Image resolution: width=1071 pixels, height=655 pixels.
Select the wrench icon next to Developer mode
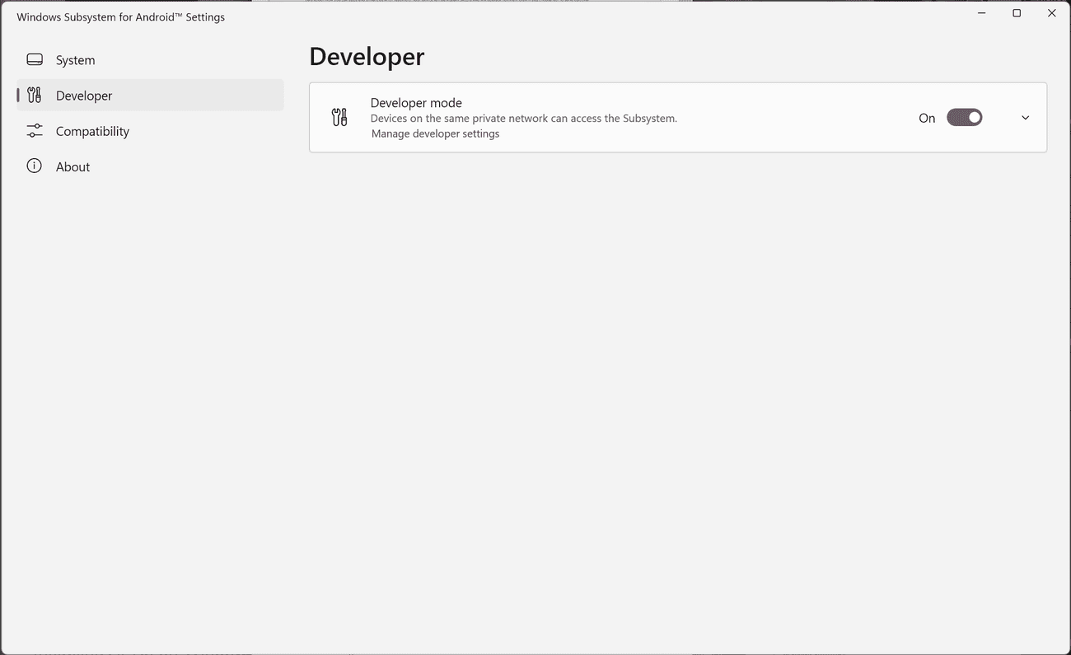(339, 117)
